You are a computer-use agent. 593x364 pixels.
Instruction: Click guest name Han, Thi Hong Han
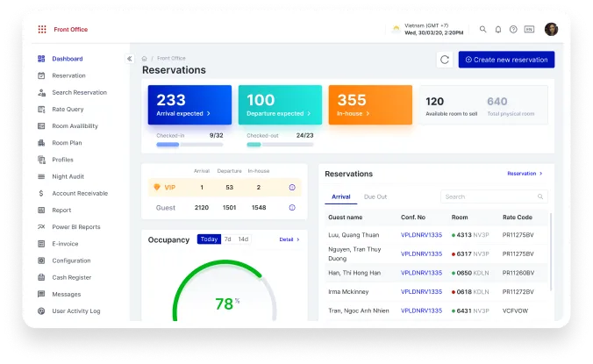[x=354, y=273]
